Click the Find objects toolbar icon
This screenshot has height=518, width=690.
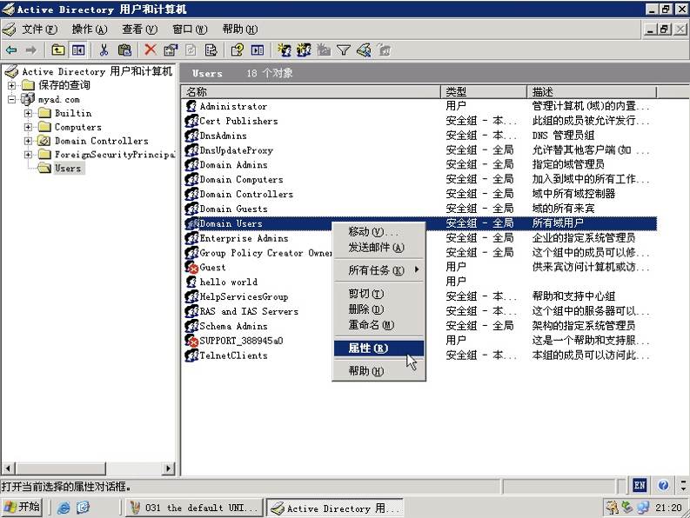(364, 50)
